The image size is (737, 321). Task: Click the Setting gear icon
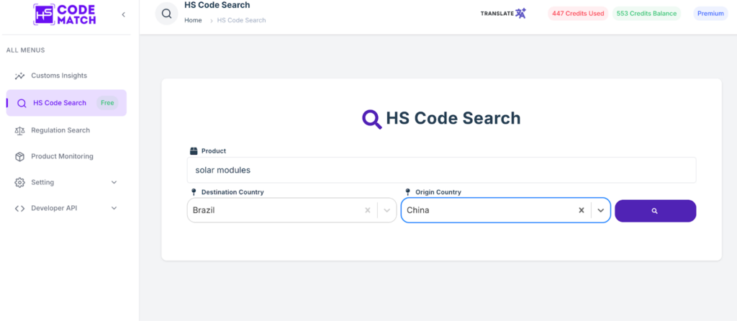click(x=19, y=182)
